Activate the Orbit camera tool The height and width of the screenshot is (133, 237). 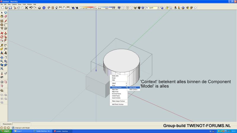pyautogui.click(x=2, y=58)
